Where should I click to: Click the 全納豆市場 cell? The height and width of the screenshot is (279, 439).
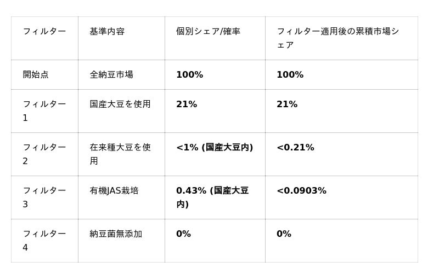[x=111, y=74]
